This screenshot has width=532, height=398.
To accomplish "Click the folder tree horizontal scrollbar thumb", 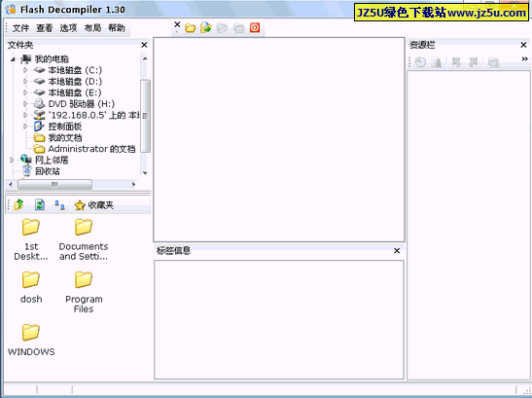I will (x=54, y=184).
